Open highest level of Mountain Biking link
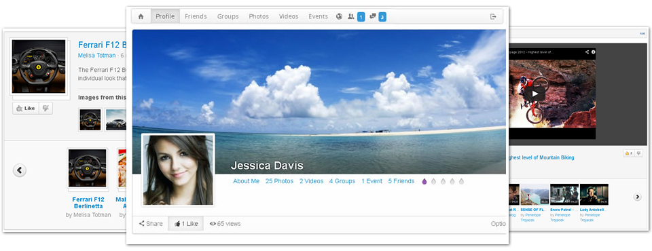 (541, 158)
